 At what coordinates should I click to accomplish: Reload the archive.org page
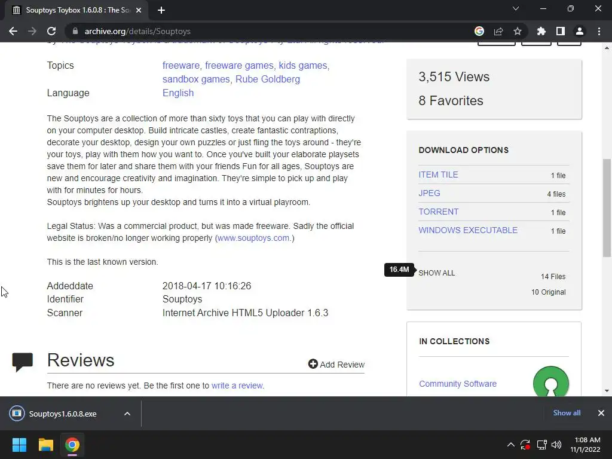click(x=51, y=31)
